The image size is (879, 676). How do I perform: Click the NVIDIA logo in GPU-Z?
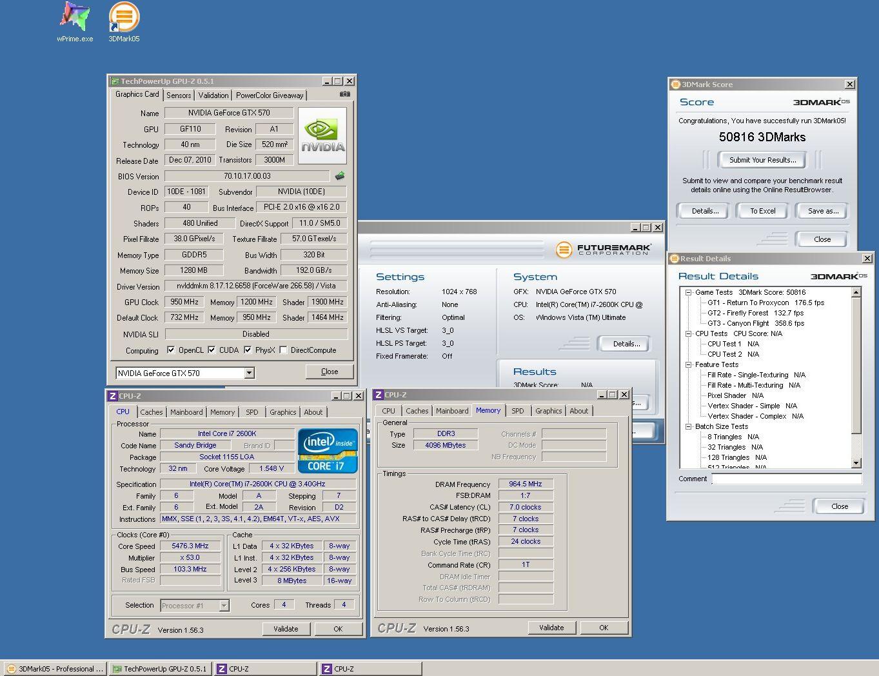point(322,135)
